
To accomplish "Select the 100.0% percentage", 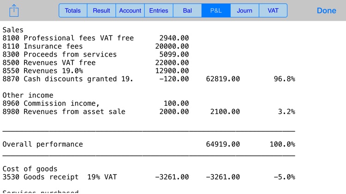I will 282,144.
